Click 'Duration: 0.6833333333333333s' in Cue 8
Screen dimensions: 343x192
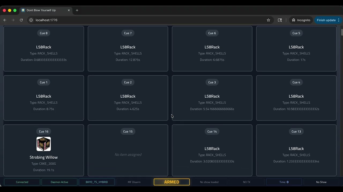[x=44, y=60]
